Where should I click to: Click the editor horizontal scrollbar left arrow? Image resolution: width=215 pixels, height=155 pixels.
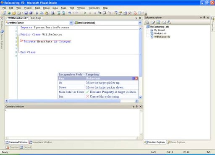7,101
